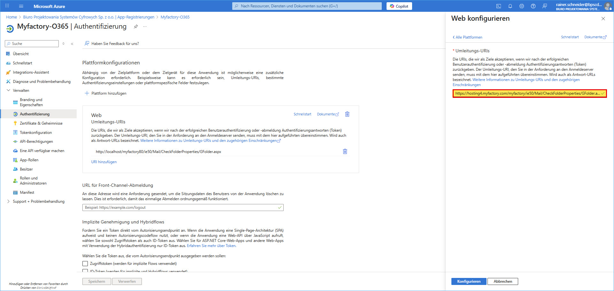Open the notifications bell
This screenshot has width=614, height=291.
pyautogui.click(x=510, y=6)
